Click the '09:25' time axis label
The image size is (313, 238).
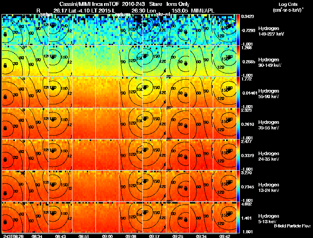[178, 236]
